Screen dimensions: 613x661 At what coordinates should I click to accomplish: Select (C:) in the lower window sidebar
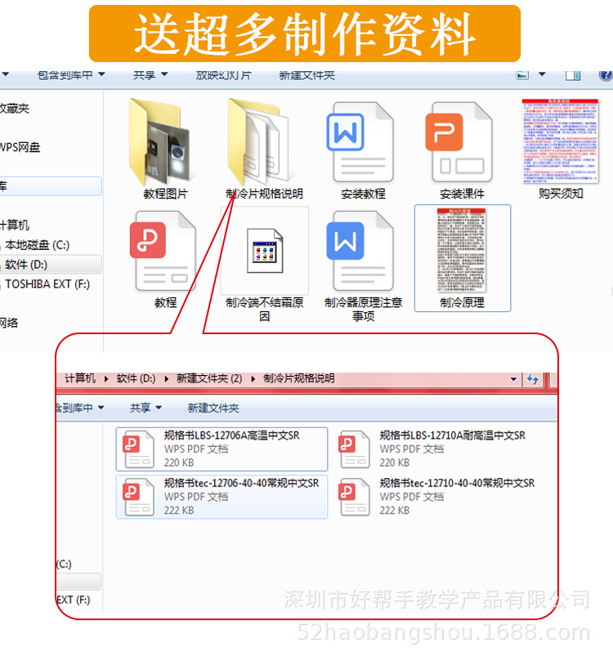point(64,564)
